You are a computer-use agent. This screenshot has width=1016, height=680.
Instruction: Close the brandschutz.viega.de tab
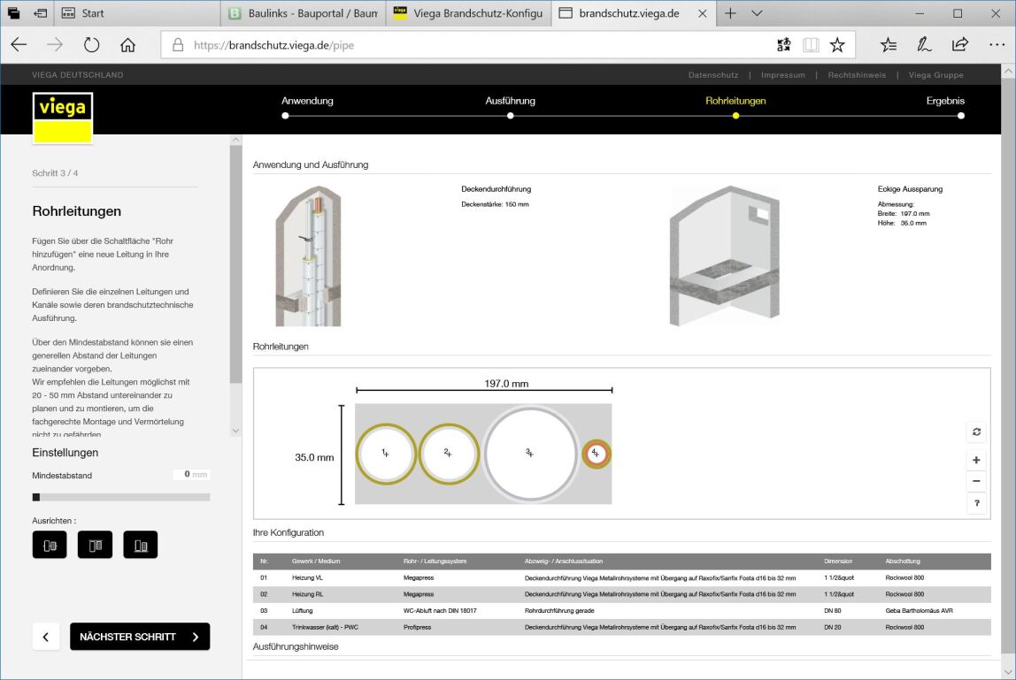[703, 13]
